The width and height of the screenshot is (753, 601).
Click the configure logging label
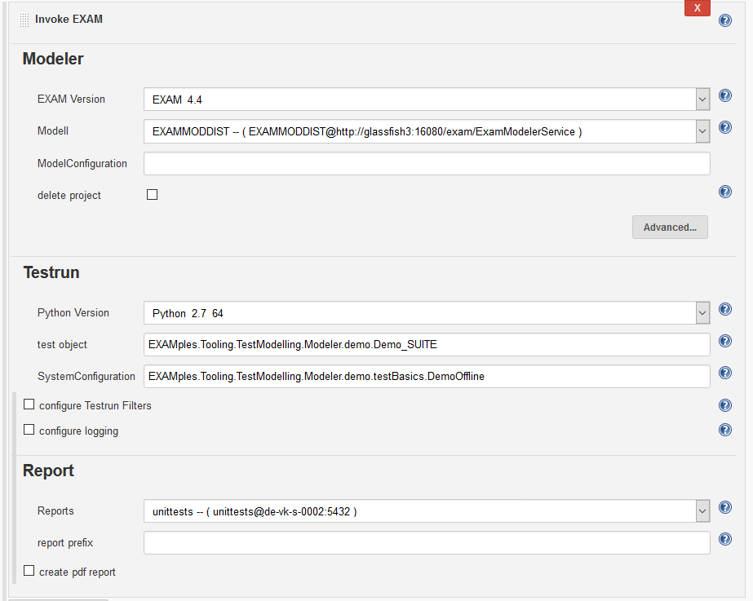[x=79, y=431]
